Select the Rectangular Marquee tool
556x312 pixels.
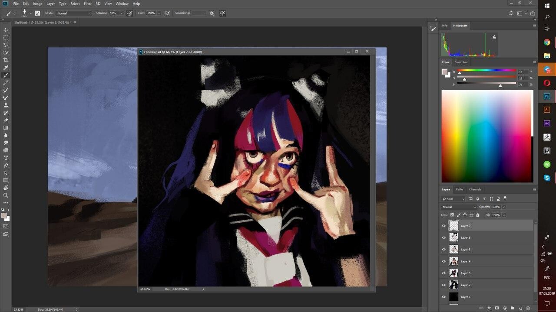6,37
